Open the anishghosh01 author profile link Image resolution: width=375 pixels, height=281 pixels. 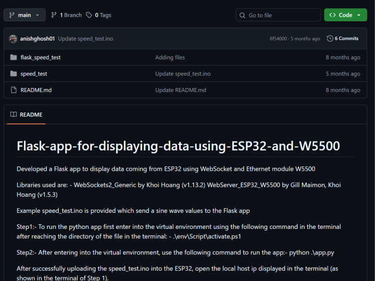37,39
